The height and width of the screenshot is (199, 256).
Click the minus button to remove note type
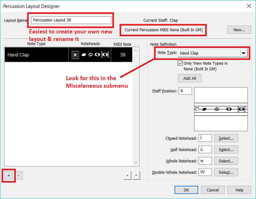tap(19, 176)
